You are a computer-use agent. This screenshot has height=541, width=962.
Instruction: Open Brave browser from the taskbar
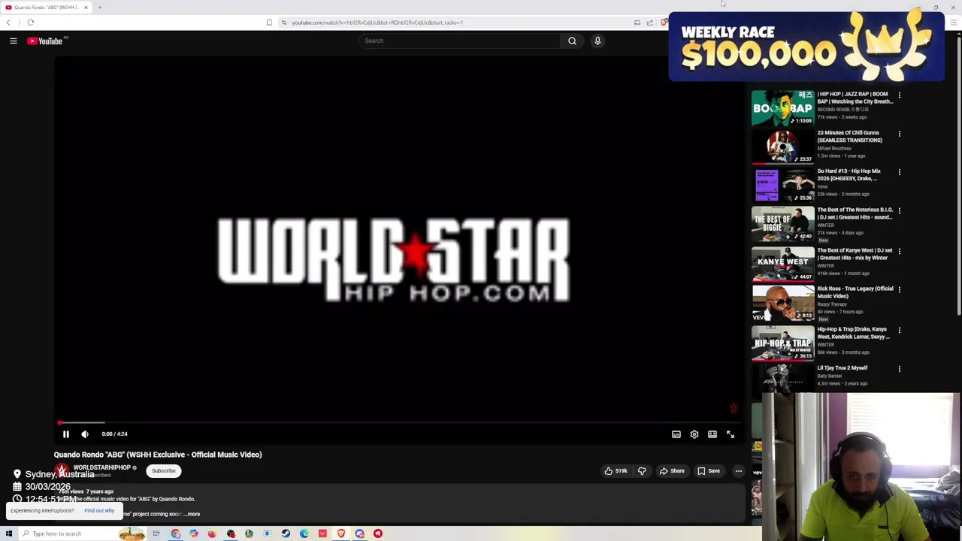click(x=340, y=533)
